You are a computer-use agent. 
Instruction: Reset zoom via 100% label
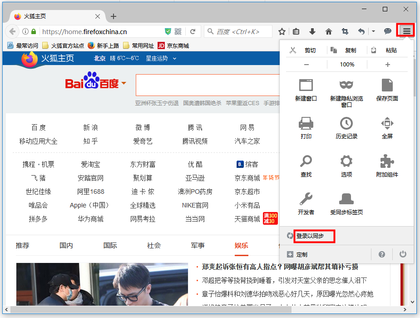pos(347,65)
